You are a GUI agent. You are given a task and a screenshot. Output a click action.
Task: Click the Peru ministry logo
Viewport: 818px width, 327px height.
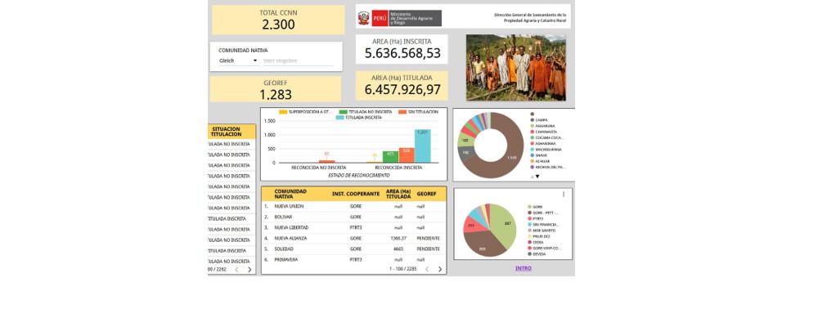[x=400, y=18]
